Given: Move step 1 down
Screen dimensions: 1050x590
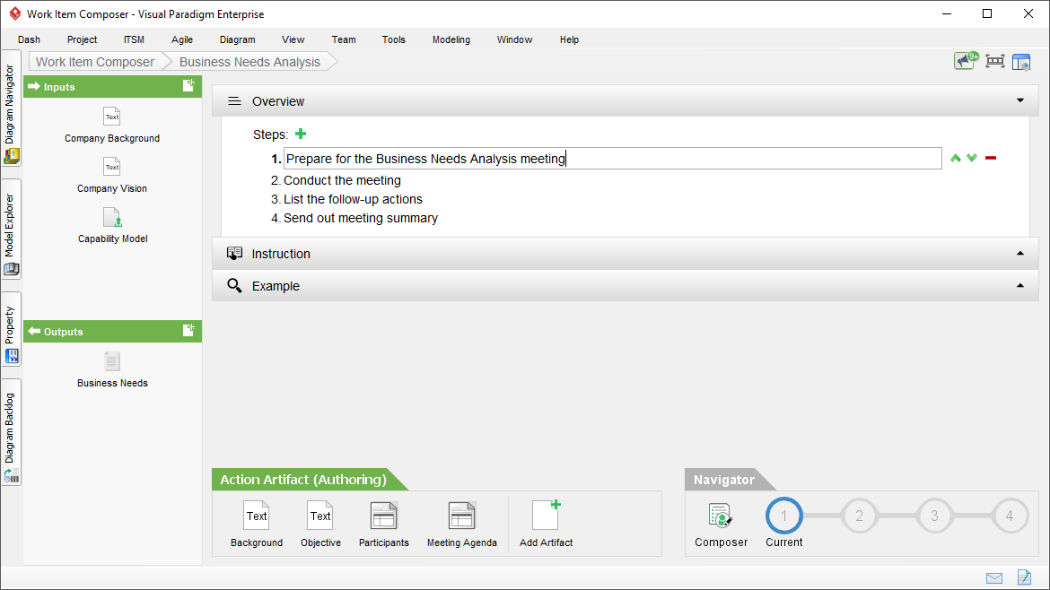Looking at the screenshot, I should [972, 158].
